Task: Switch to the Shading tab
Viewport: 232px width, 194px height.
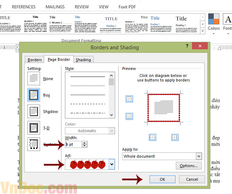Action: coord(83,60)
